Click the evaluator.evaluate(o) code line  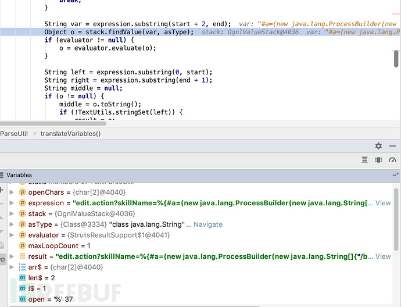pyautogui.click(x=108, y=48)
